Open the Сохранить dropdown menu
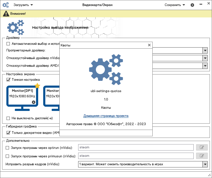Screen dimensions: 212x178 pos(175,5)
